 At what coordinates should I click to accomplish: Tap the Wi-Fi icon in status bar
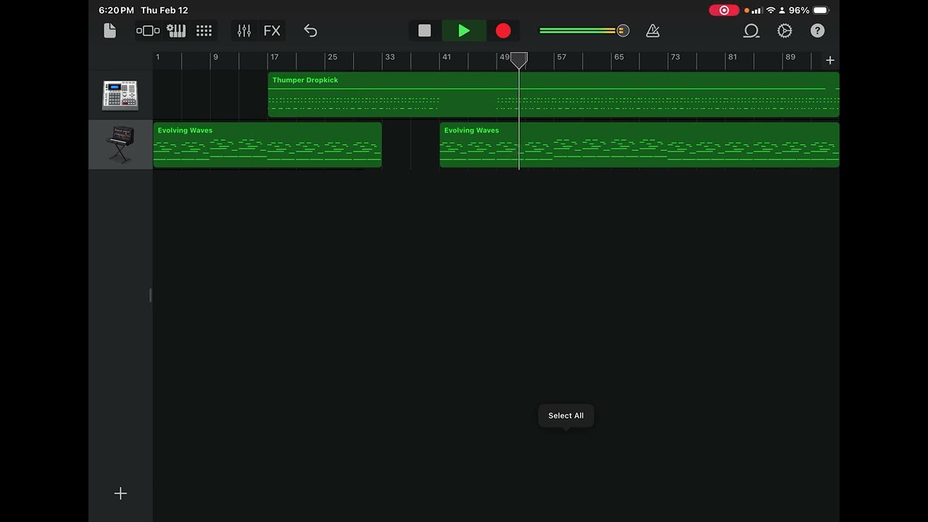(771, 10)
